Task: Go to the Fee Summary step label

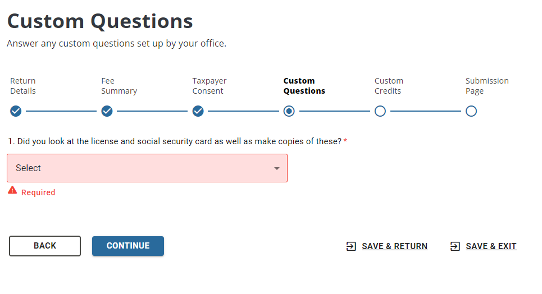Action: pyautogui.click(x=119, y=86)
